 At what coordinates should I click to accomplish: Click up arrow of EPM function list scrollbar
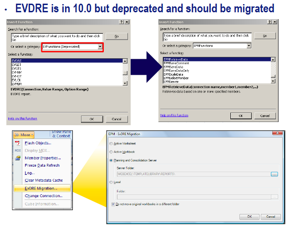click(x=273, y=60)
